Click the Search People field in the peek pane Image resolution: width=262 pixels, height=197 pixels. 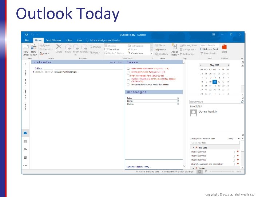pyautogui.click(x=215, y=102)
